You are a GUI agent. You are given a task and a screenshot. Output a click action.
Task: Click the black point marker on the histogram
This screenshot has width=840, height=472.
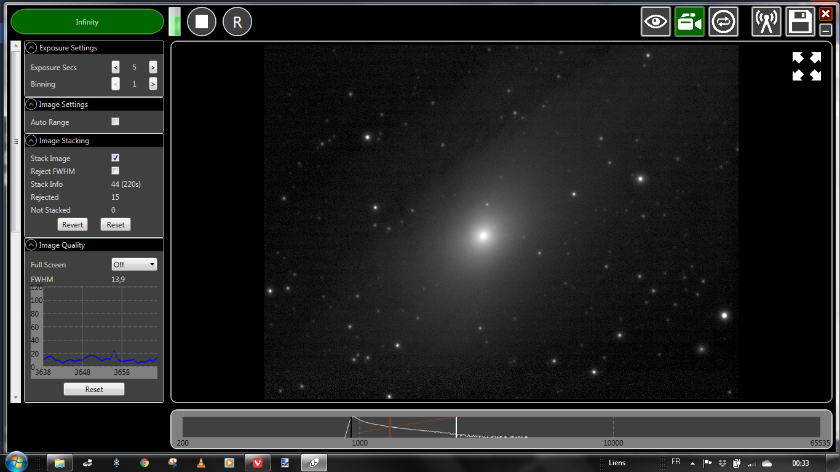(x=351, y=427)
